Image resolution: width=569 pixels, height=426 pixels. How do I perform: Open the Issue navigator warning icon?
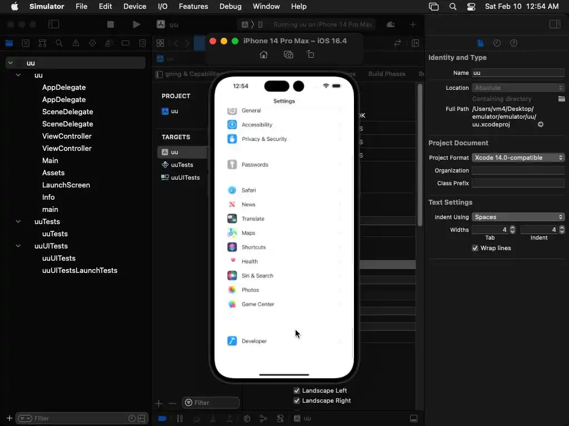(76, 43)
